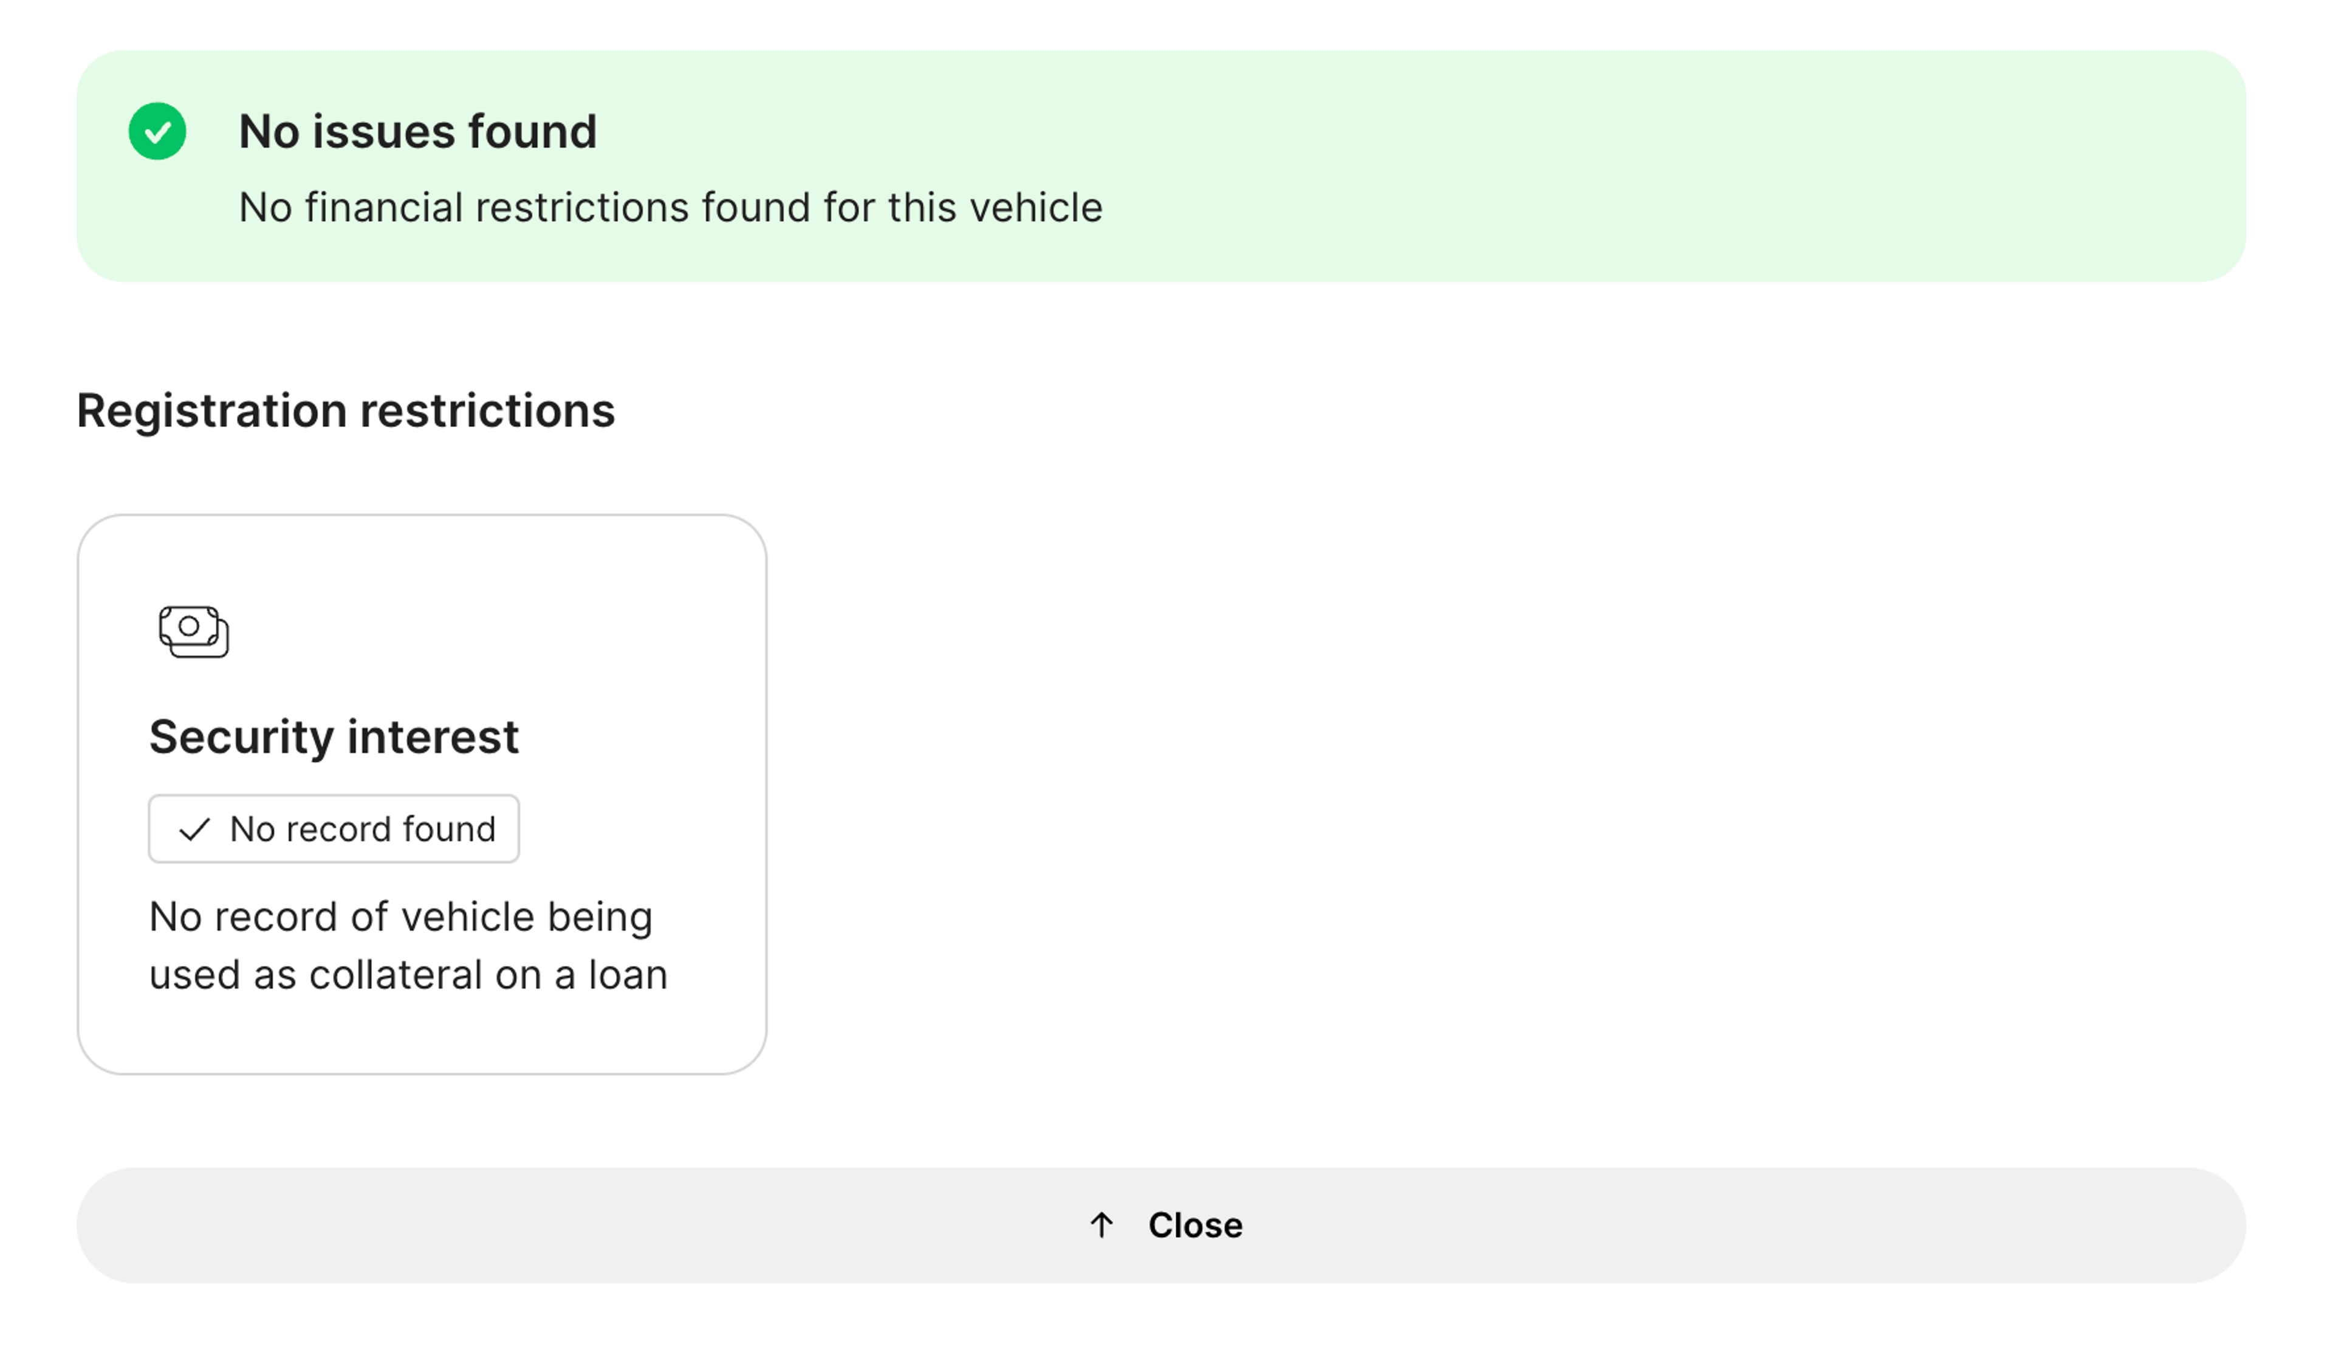Click the tick icon in No record found badge
Image resolution: width=2333 pixels, height=1350 pixels.
(x=194, y=829)
